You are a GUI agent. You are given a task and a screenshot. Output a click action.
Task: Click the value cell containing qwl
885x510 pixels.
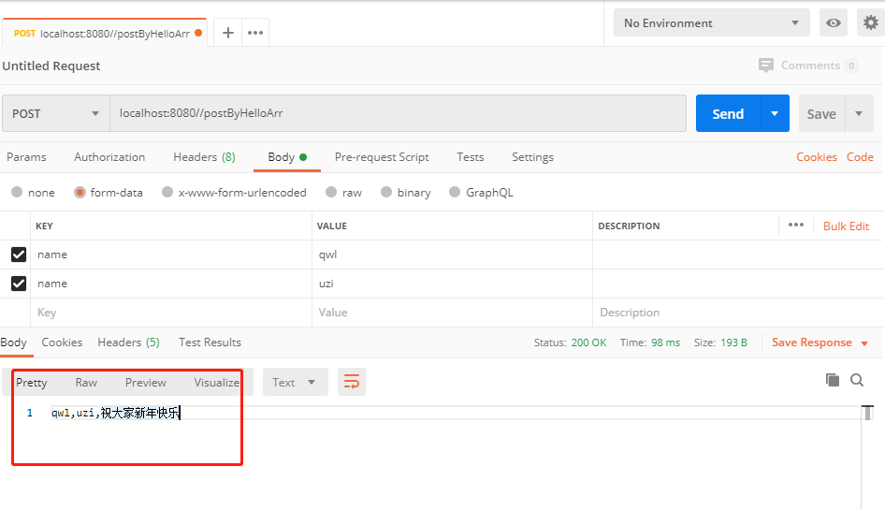coord(452,255)
